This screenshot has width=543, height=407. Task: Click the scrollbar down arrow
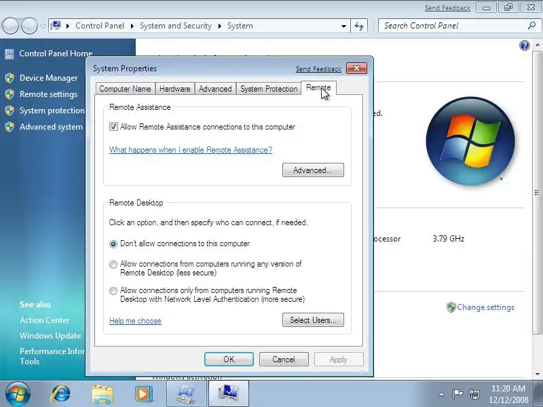tap(538, 374)
